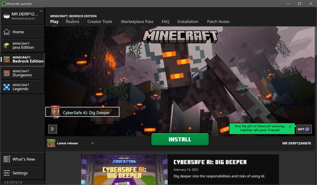Minimize the Minecraft Launcher window
Image resolution: width=317 pixels, height=185 pixels.
pos(288,4)
